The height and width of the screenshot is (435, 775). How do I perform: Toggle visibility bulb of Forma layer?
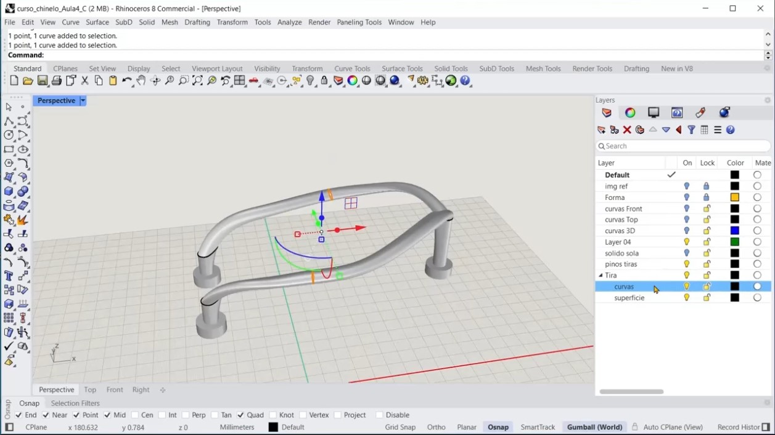click(x=687, y=198)
